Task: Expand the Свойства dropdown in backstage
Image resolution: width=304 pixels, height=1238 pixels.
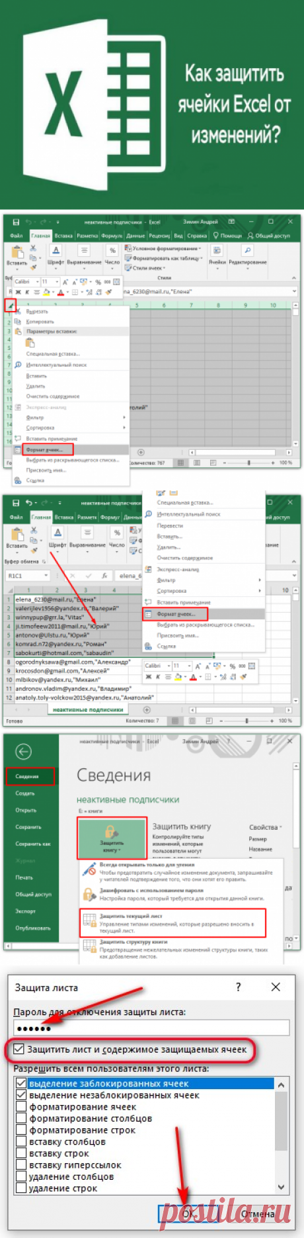Action: click(265, 827)
